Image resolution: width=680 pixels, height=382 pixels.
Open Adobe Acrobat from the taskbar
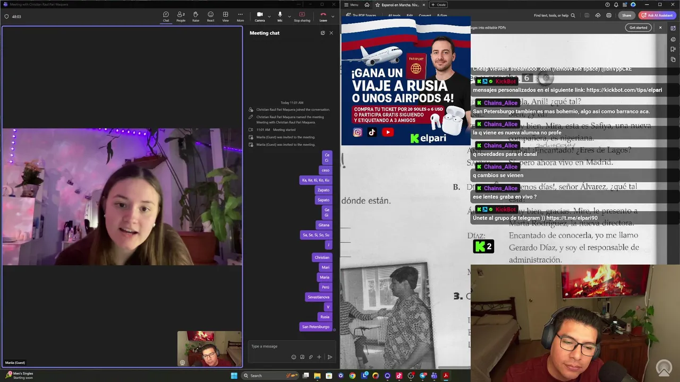click(446, 376)
